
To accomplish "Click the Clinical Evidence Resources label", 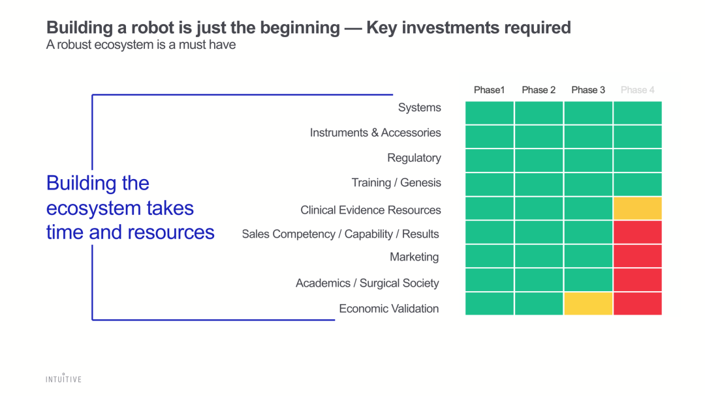I will pos(371,210).
